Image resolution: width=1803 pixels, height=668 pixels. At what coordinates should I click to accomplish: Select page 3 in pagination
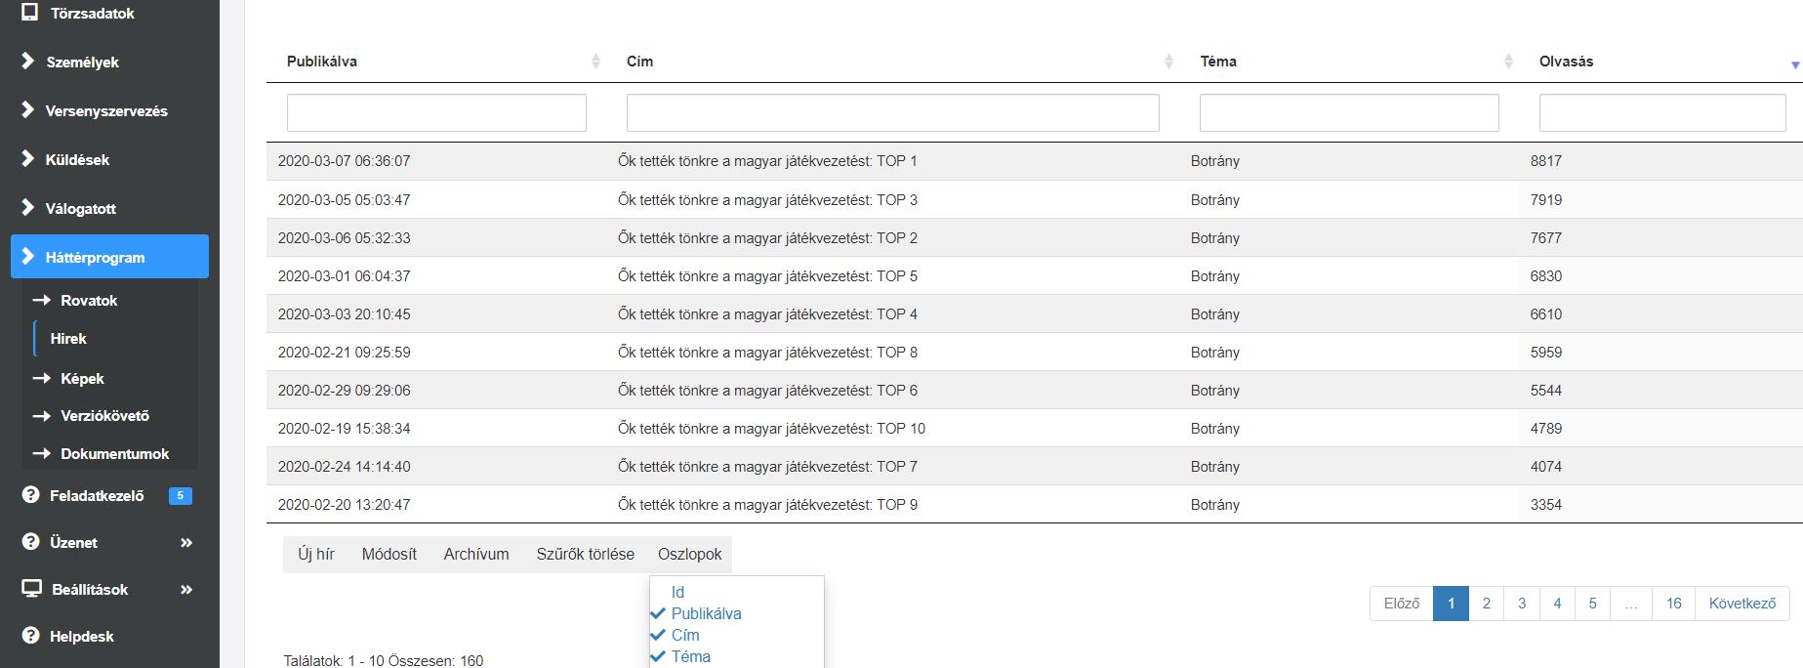tap(1521, 604)
